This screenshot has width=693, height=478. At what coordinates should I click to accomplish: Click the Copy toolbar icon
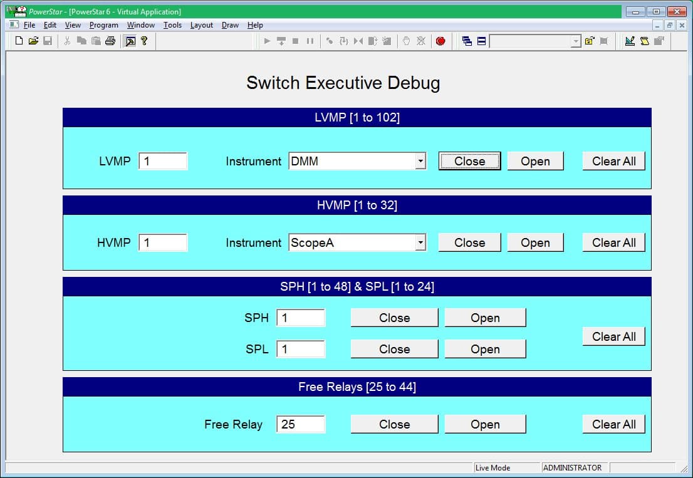pyautogui.click(x=81, y=41)
